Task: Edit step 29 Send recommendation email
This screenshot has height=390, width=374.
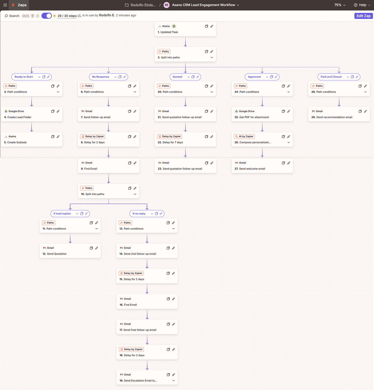Action: point(365,111)
